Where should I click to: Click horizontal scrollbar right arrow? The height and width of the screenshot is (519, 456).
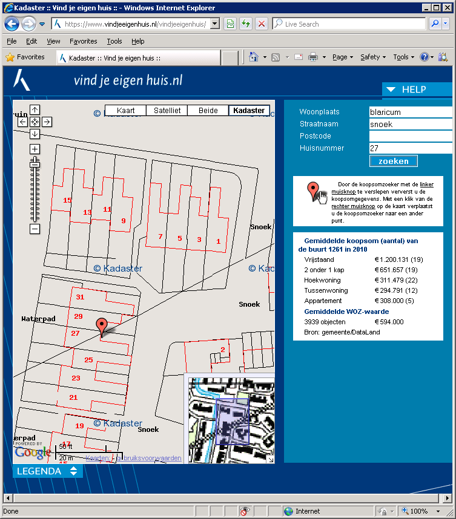[448, 498]
